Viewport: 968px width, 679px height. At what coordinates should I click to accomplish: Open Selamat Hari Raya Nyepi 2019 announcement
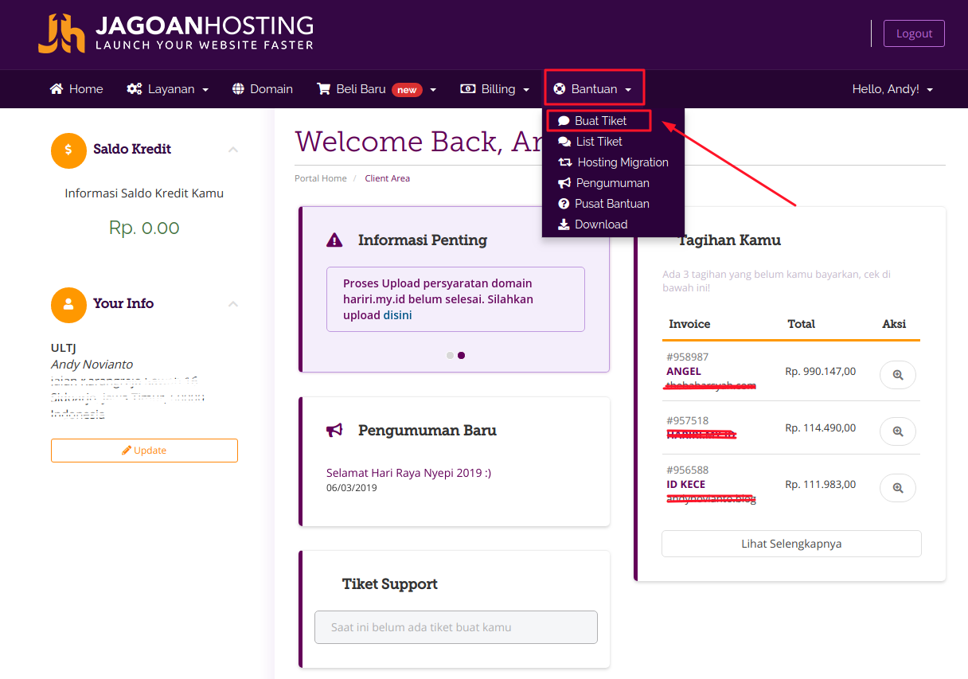(x=409, y=473)
